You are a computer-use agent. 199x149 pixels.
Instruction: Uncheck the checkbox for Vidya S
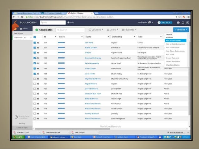coord(35,53)
